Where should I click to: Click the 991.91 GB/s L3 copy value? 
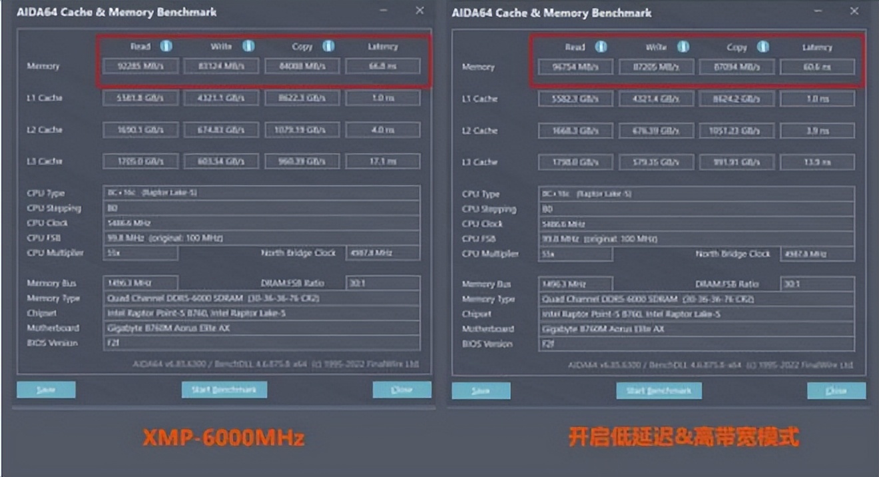click(x=737, y=162)
